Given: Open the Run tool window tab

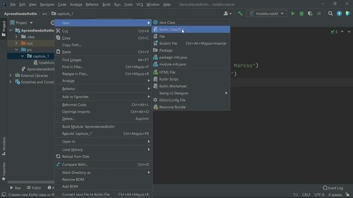Looking at the screenshot, I should point(15,188).
